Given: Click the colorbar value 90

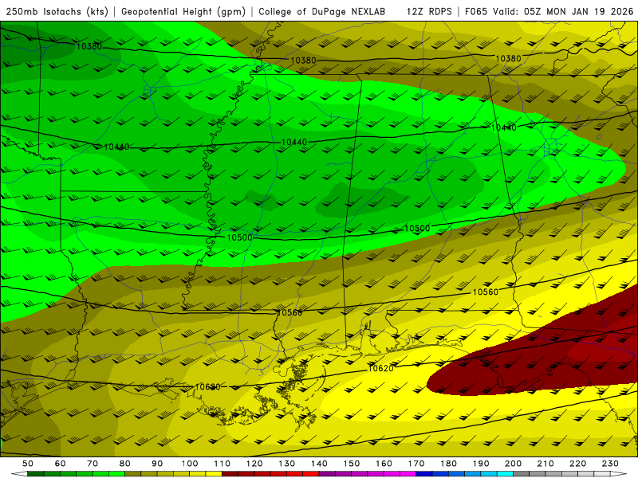Looking at the screenshot, I should coord(157,464).
